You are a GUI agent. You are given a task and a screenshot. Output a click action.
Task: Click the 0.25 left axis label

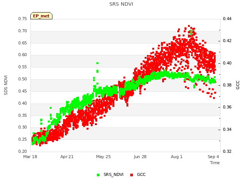coord(23,139)
